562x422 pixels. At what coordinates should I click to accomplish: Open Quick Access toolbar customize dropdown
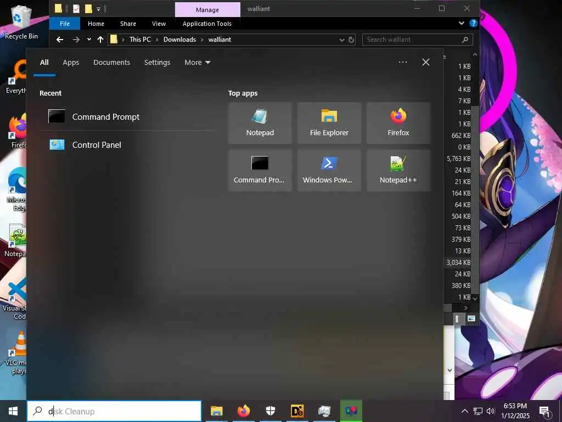click(98, 9)
